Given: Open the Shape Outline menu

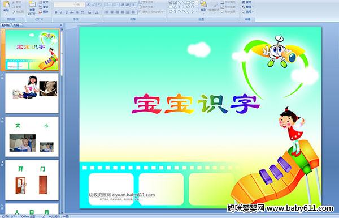Looking at the screenshot, I should (229, 7).
